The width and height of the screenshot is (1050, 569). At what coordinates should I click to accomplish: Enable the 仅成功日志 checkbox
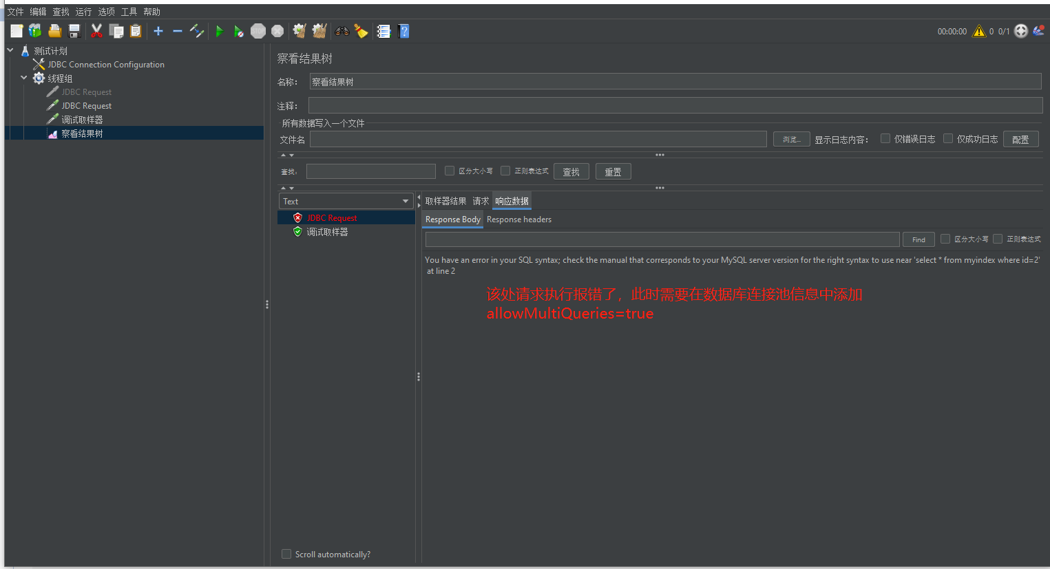[948, 138]
